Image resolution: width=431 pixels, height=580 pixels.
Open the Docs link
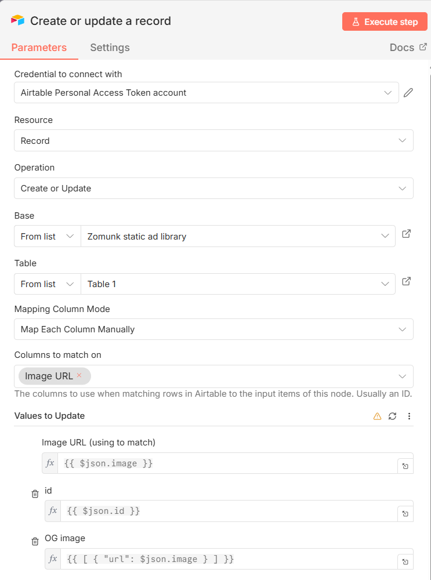(408, 48)
